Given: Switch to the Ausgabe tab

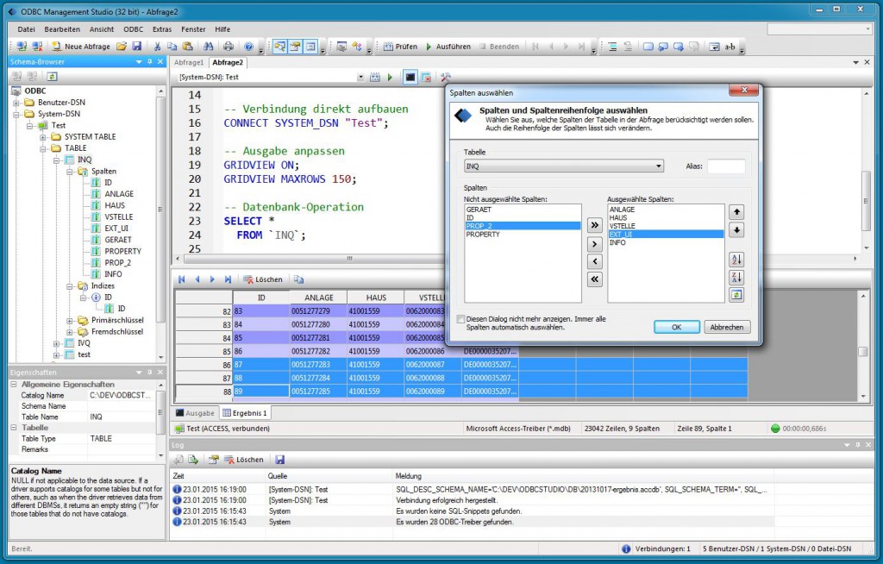Looking at the screenshot, I should (x=195, y=413).
